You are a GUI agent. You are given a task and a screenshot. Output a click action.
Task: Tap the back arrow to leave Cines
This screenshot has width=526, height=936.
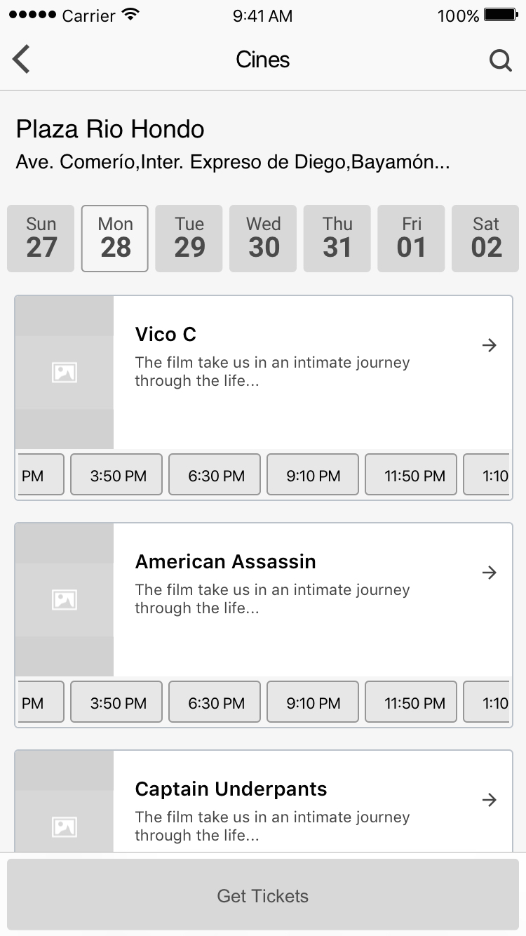click(x=21, y=60)
